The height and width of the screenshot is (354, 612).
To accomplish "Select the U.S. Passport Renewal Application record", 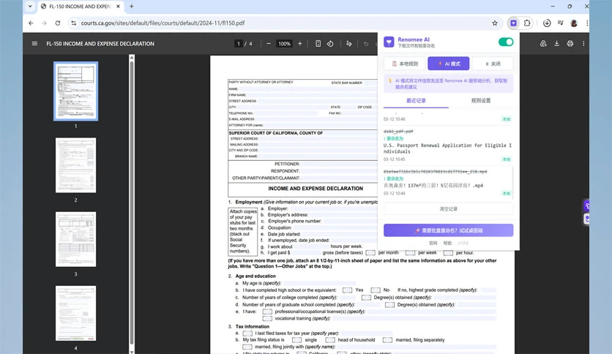I will [447, 148].
